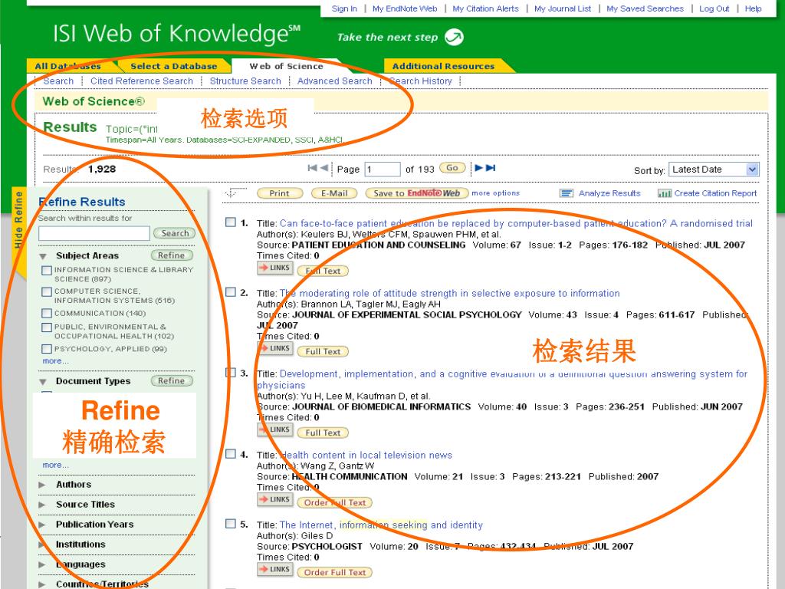Click the Go page button
This screenshot has width=785, height=589.
(452, 168)
